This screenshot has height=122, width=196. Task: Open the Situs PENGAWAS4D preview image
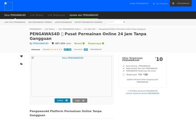(72, 76)
